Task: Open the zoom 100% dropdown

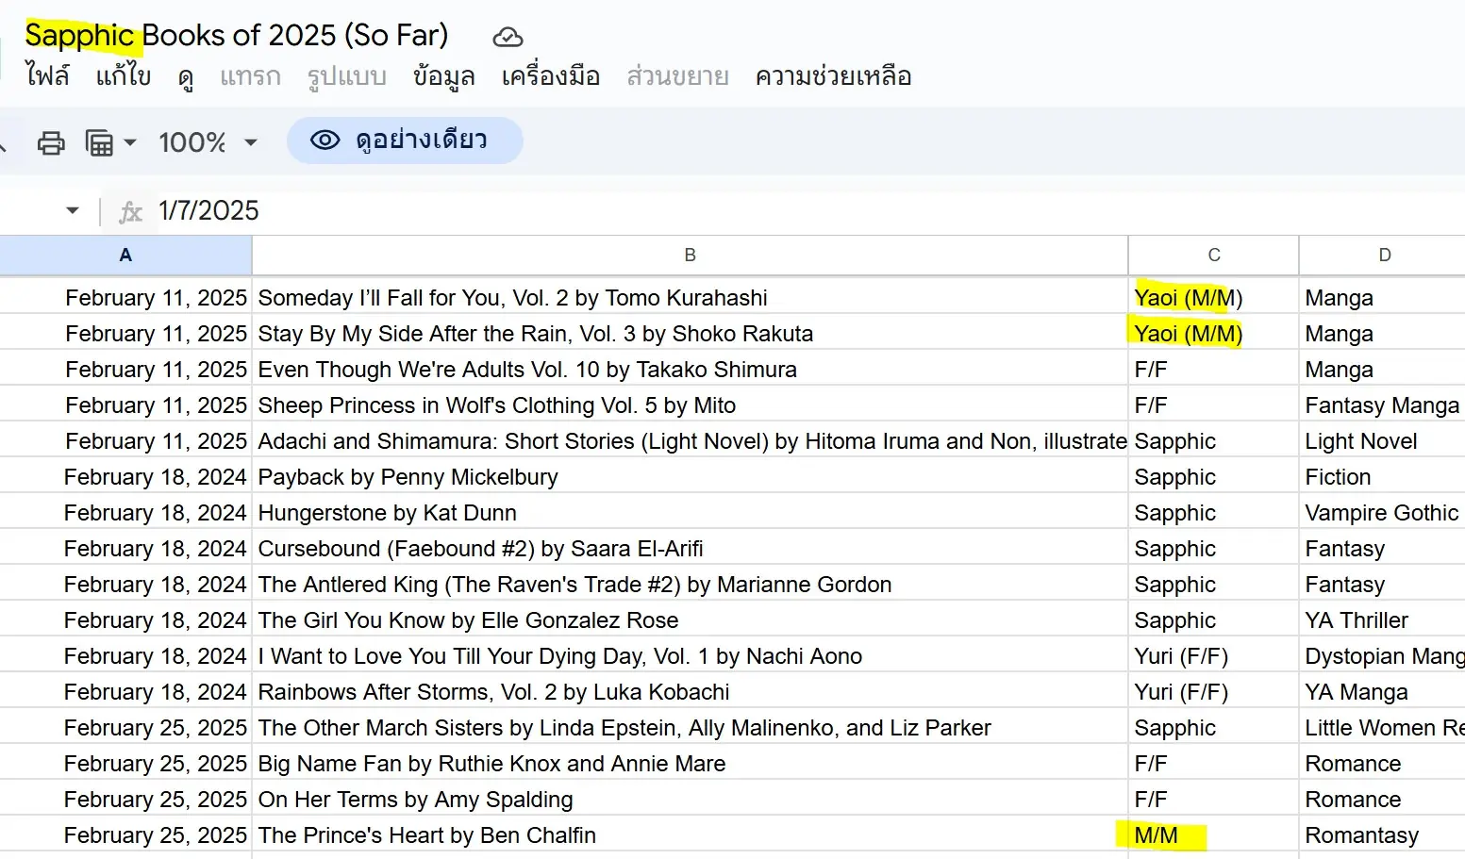Action: coord(208,142)
